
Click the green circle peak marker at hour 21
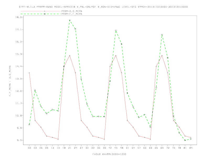70,20
